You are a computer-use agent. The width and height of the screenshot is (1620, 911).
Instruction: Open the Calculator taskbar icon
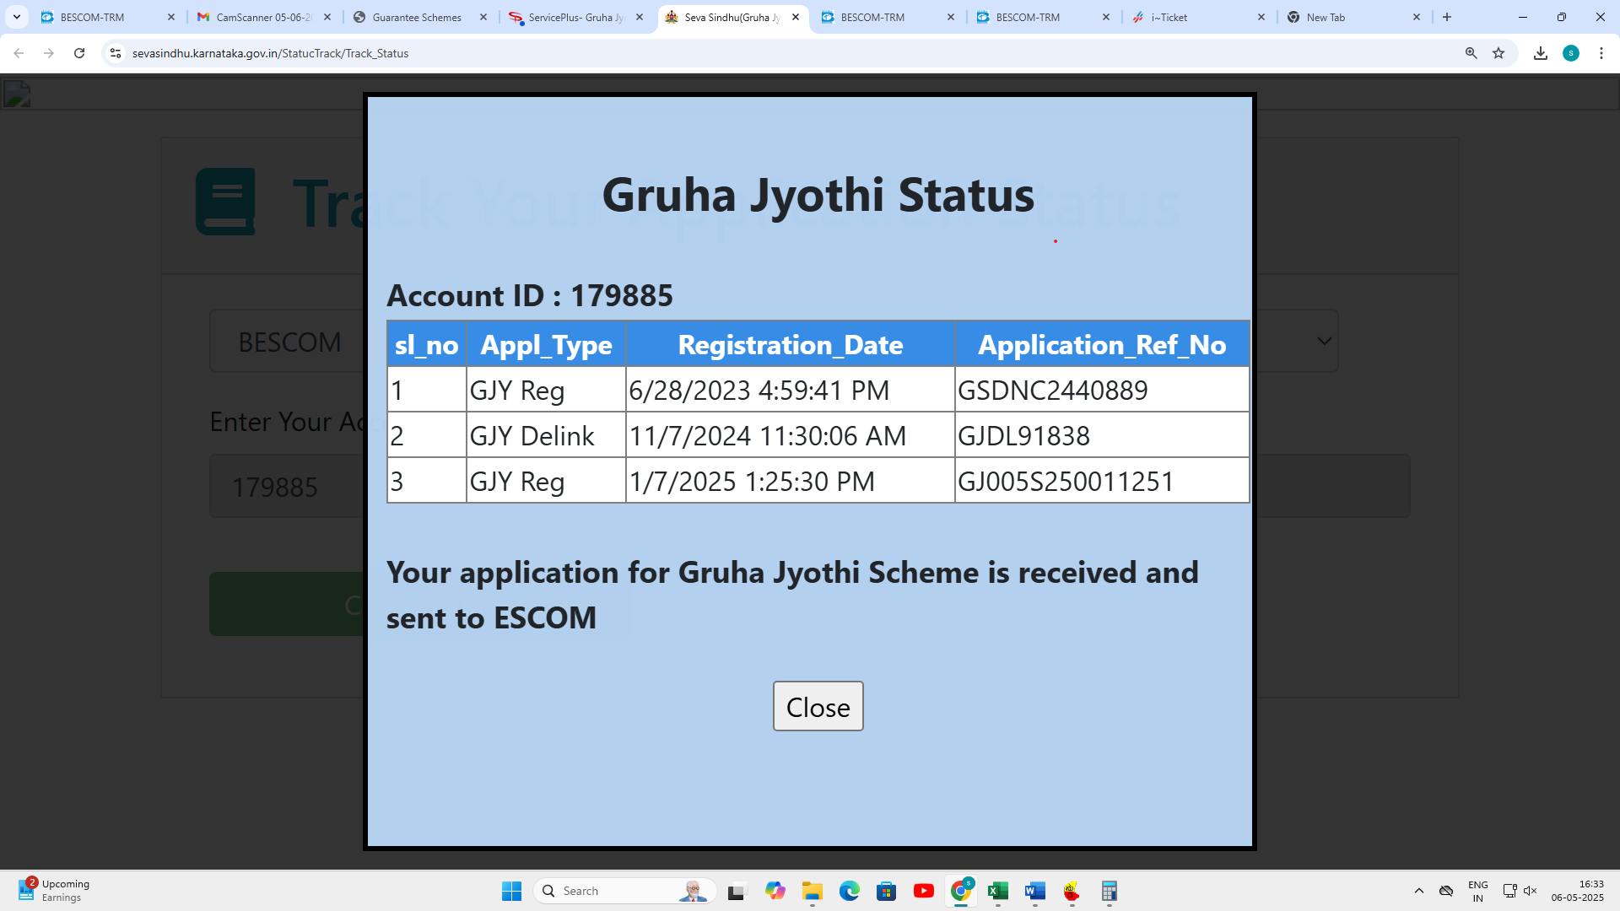(1109, 891)
